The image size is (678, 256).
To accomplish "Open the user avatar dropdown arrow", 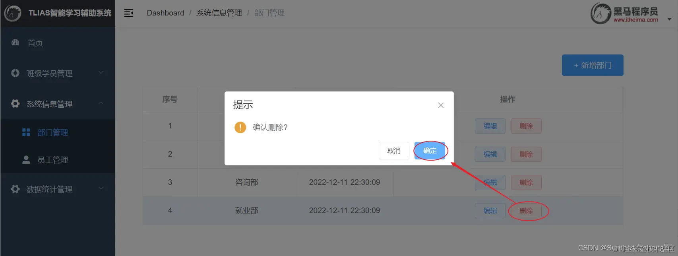I will 669,19.
